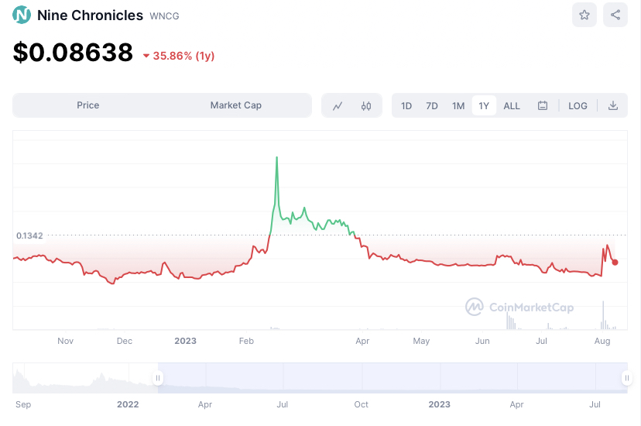Click the Nine Chronicles logo icon

pos(22,15)
